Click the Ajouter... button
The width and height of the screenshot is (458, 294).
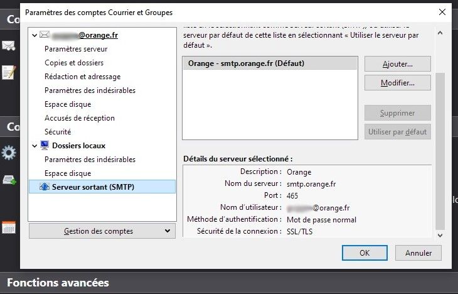(x=397, y=64)
